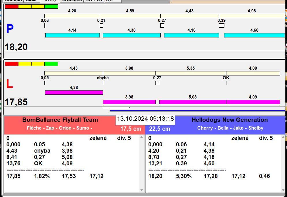Click the 22,5 cm jump height

[x=160, y=129]
